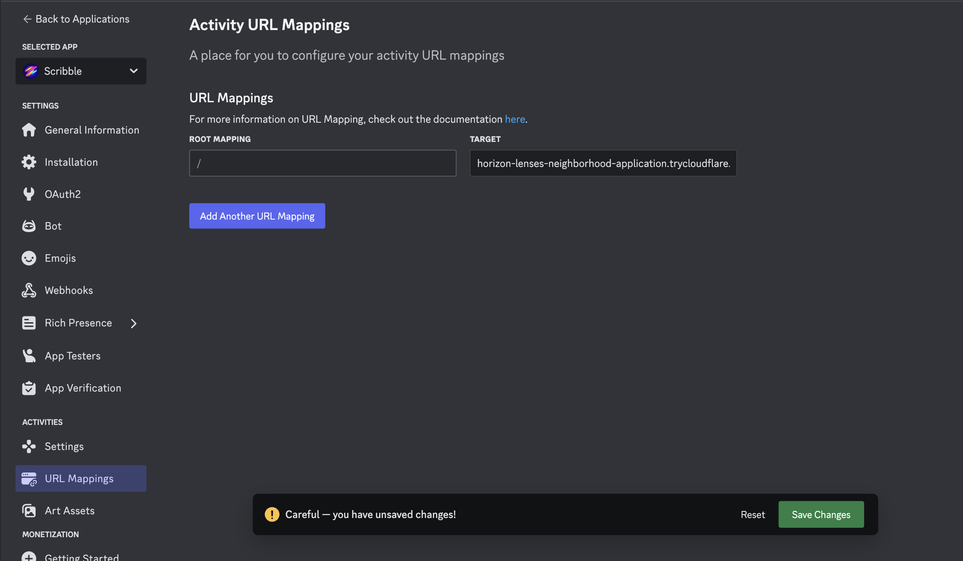The width and height of the screenshot is (963, 561).
Task: Click the link window icon for URL Mappings
Action: tap(29, 479)
